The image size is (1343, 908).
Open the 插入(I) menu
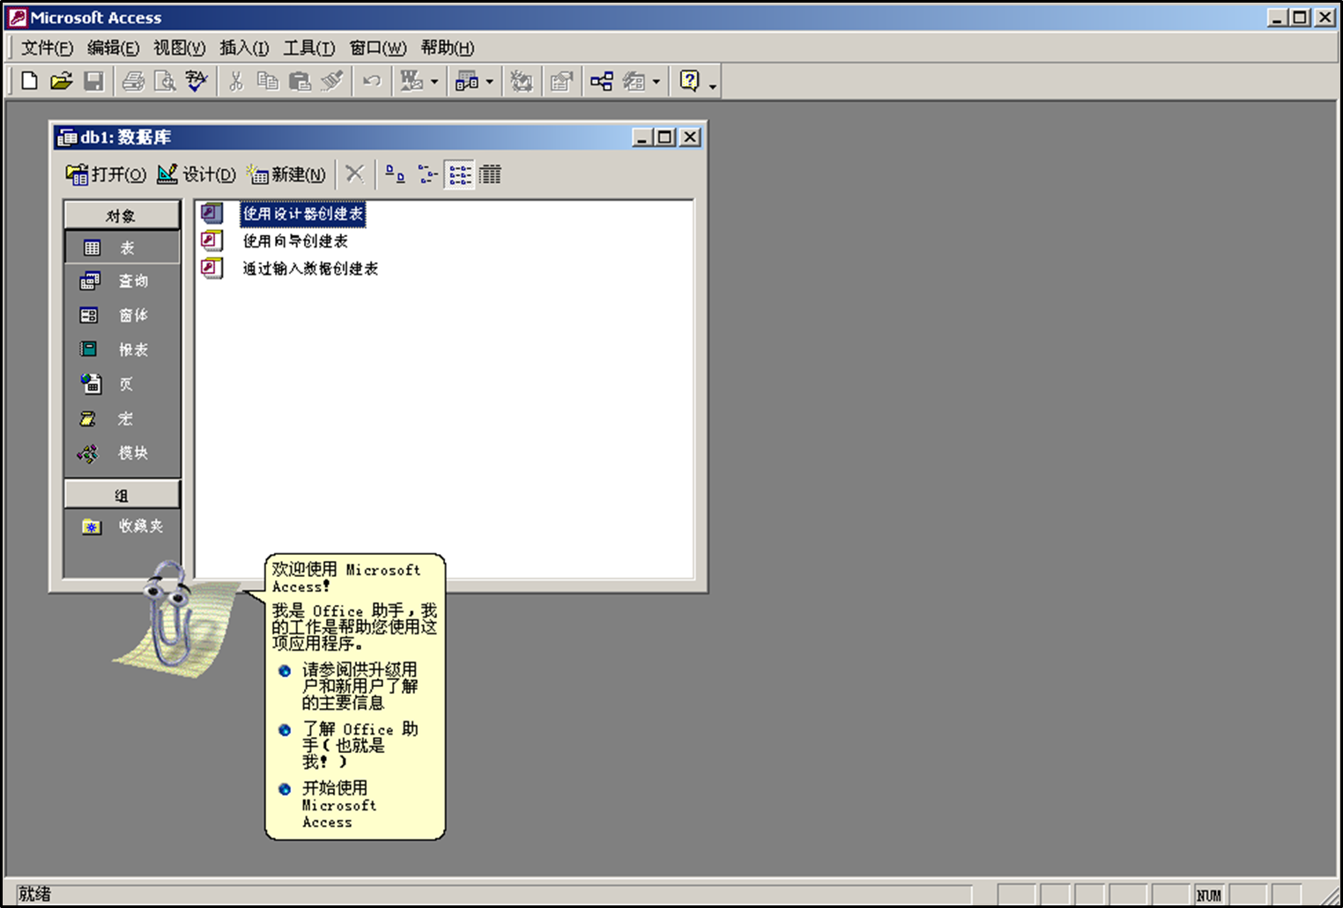[x=241, y=48]
